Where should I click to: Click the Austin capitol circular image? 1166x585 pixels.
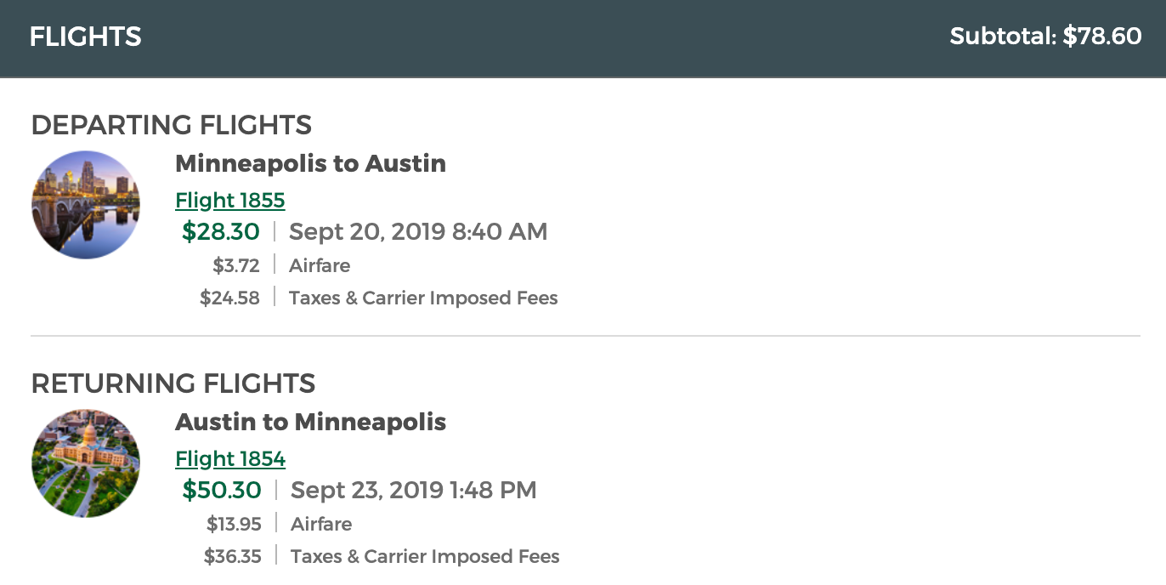point(86,463)
